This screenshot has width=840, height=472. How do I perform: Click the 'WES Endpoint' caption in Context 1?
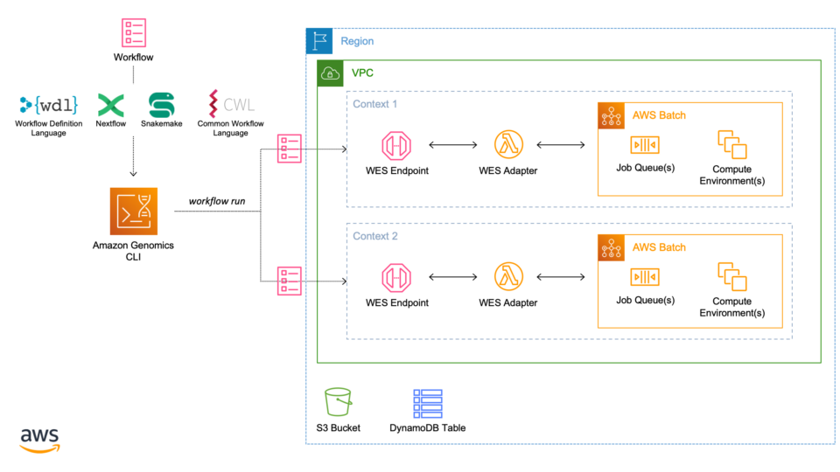point(397,170)
